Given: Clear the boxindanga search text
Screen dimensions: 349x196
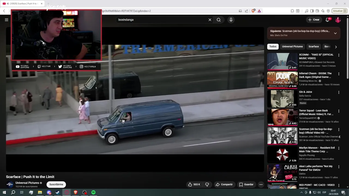Looking at the screenshot, I should (210, 20).
